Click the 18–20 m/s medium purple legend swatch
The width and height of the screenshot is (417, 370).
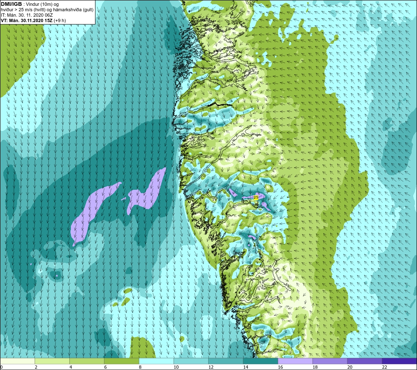330,361
